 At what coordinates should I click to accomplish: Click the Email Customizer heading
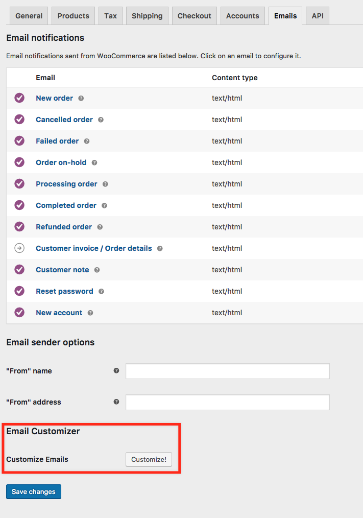pyautogui.click(x=43, y=431)
